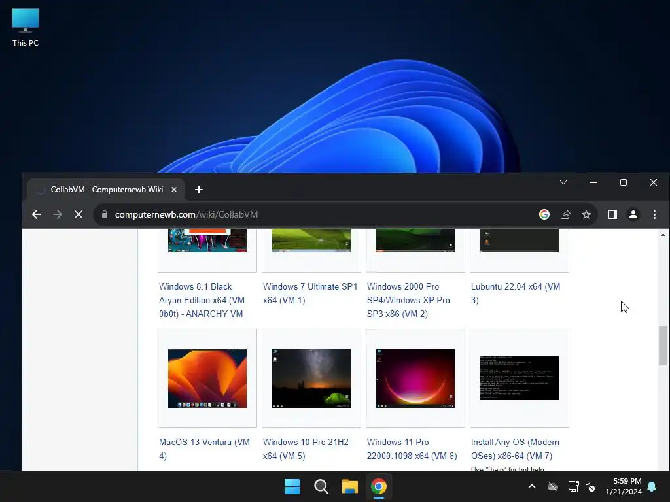Open the Windows 2000 Pro SP4/Windows XP link
Viewport: 670px width, 502px height.
click(408, 300)
